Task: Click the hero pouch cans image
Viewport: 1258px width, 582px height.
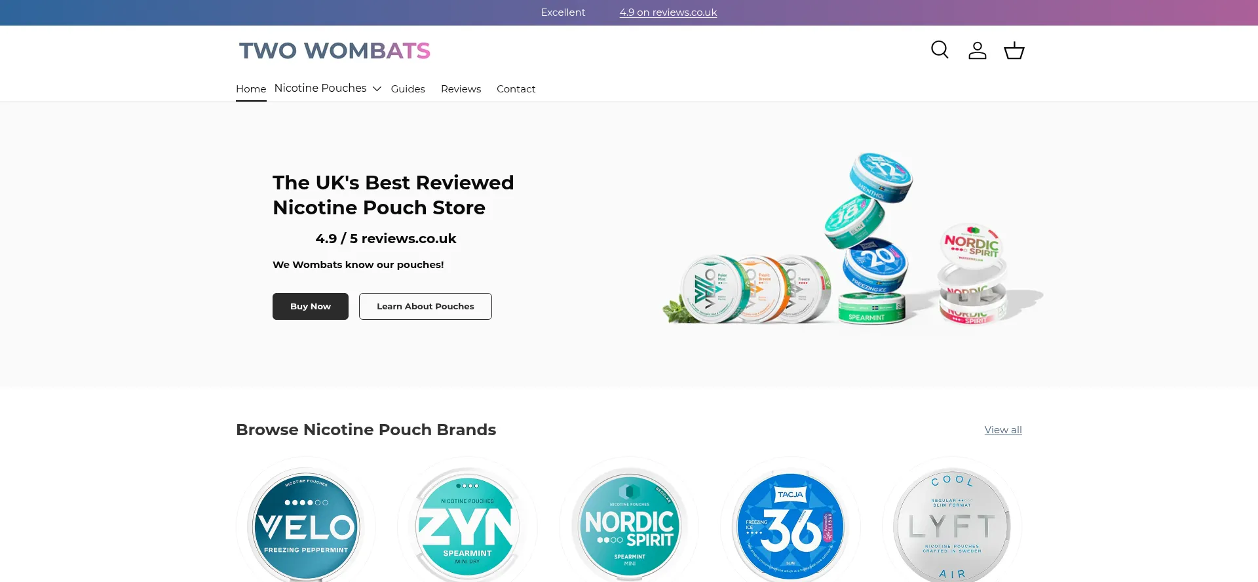Action: tap(852, 239)
